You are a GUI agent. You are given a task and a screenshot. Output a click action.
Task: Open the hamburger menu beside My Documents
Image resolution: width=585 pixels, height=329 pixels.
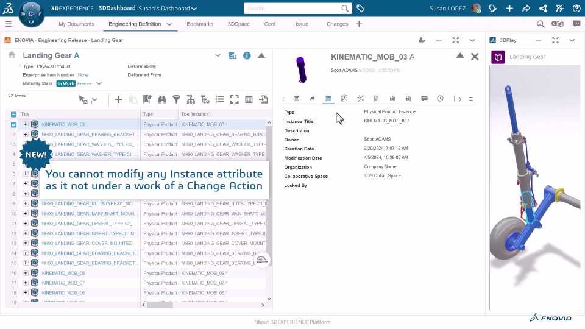coord(8,24)
